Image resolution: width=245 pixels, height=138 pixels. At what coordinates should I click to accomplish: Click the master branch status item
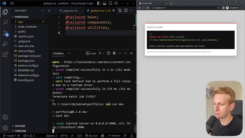pos(9,136)
